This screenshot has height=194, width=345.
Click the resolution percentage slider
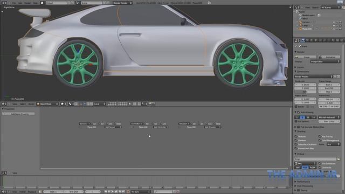(x=306, y=92)
